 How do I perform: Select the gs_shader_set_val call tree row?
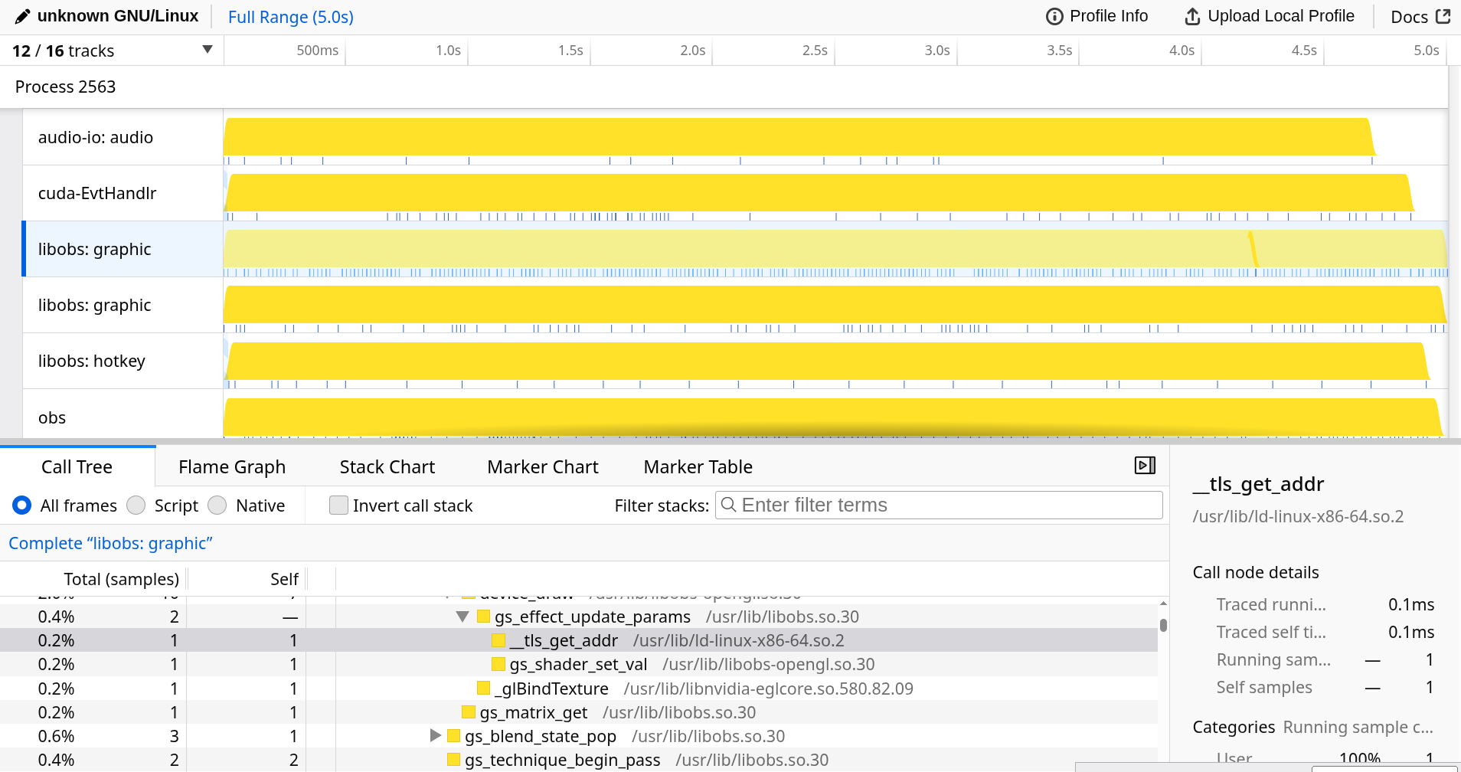tap(579, 664)
